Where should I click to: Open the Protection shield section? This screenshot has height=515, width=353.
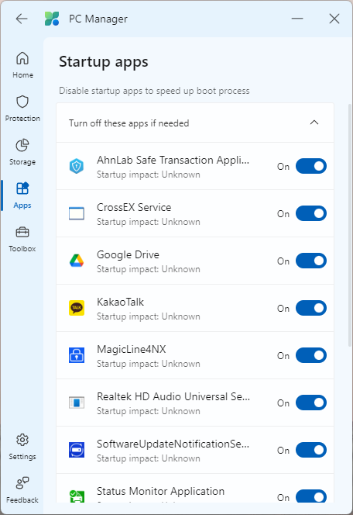(x=22, y=109)
